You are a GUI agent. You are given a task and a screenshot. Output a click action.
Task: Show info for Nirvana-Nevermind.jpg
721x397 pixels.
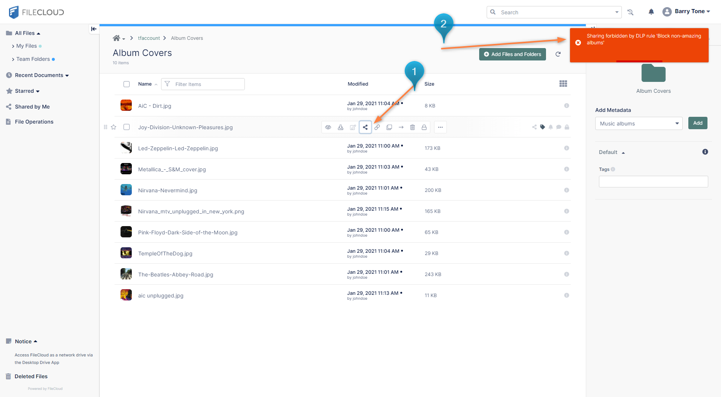click(x=567, y=190)
